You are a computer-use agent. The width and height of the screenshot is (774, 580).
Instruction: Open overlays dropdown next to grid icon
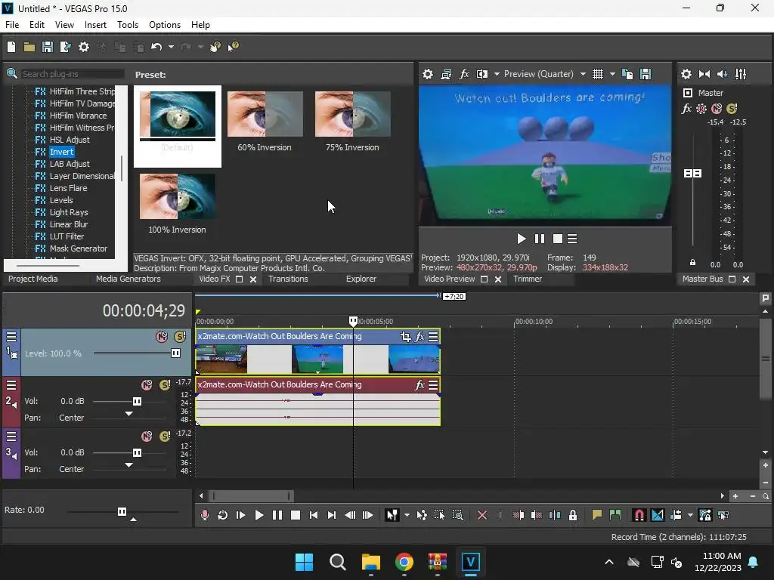coord(612,74)
